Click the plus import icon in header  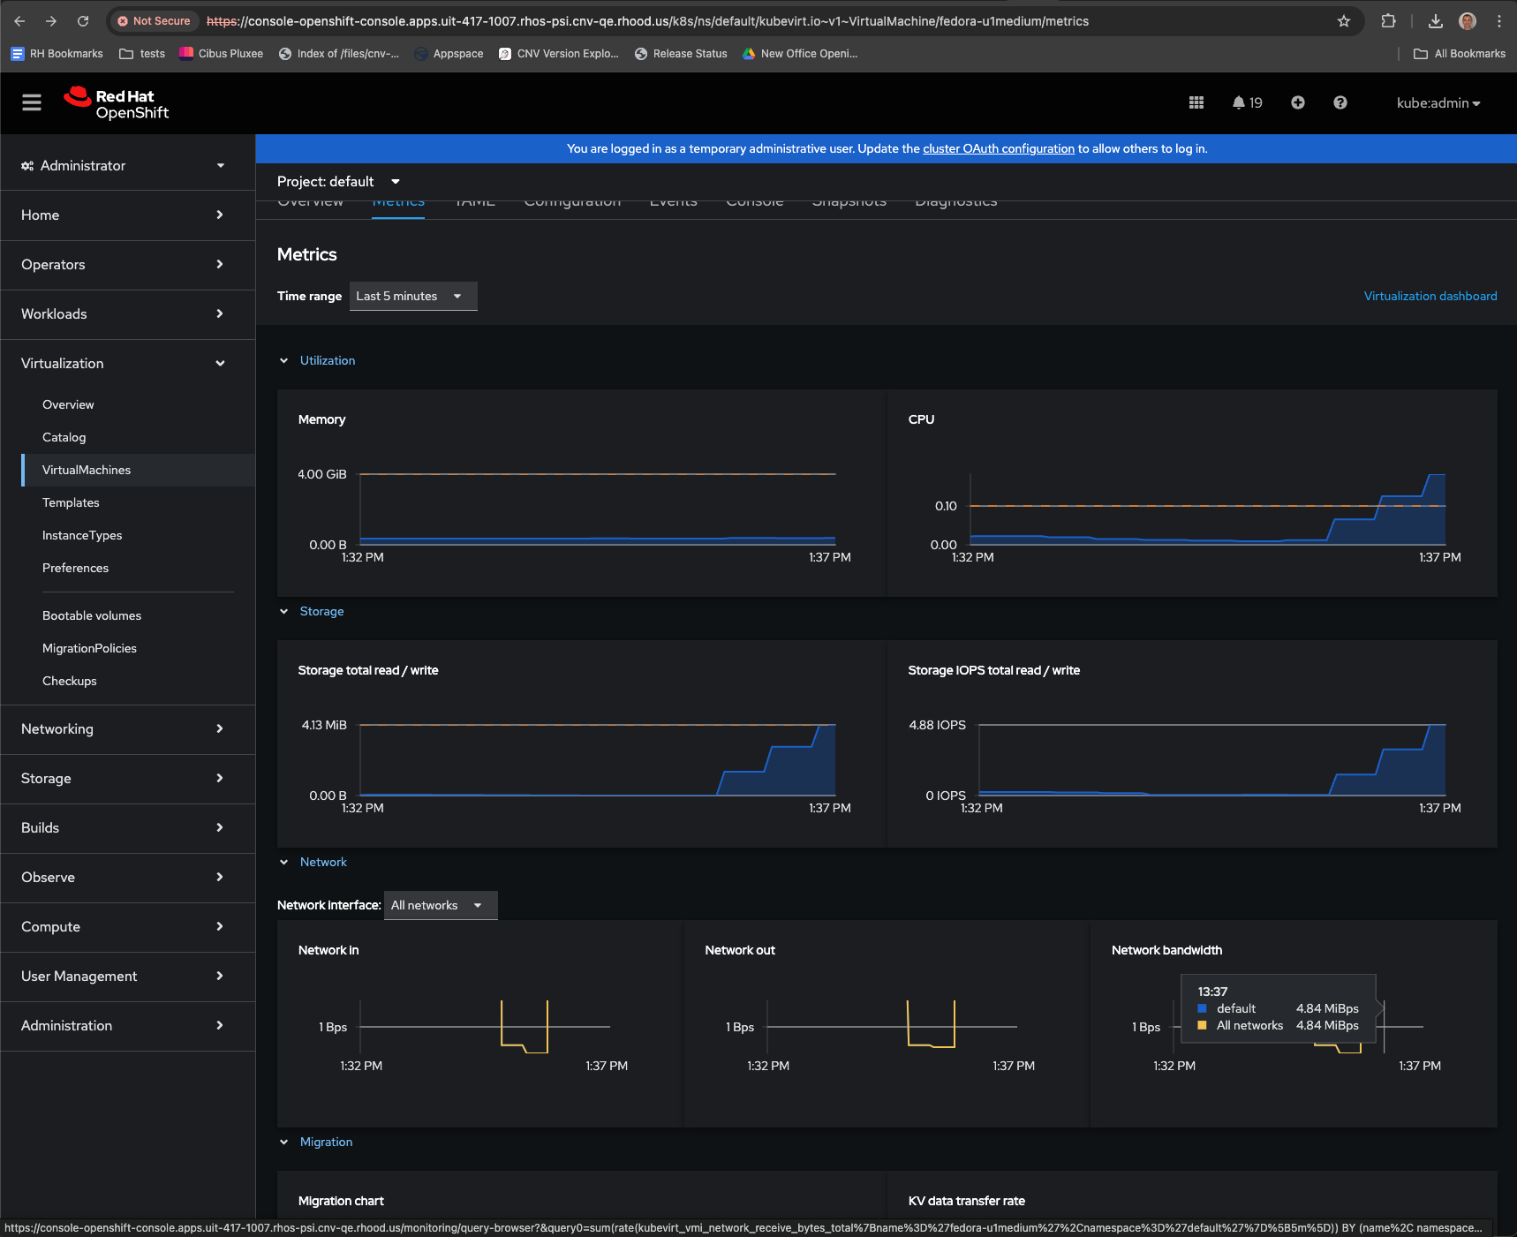tap(1297, 102)
